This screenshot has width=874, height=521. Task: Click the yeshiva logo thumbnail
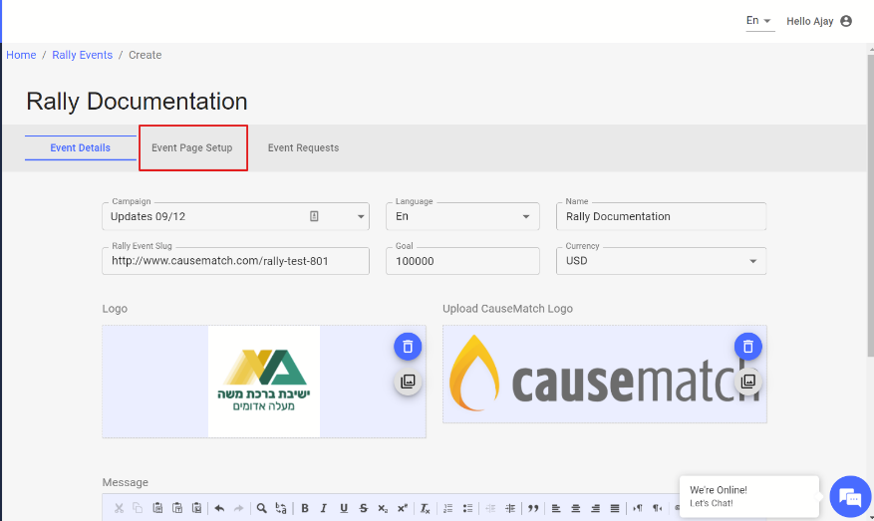(x=264, y=382)
